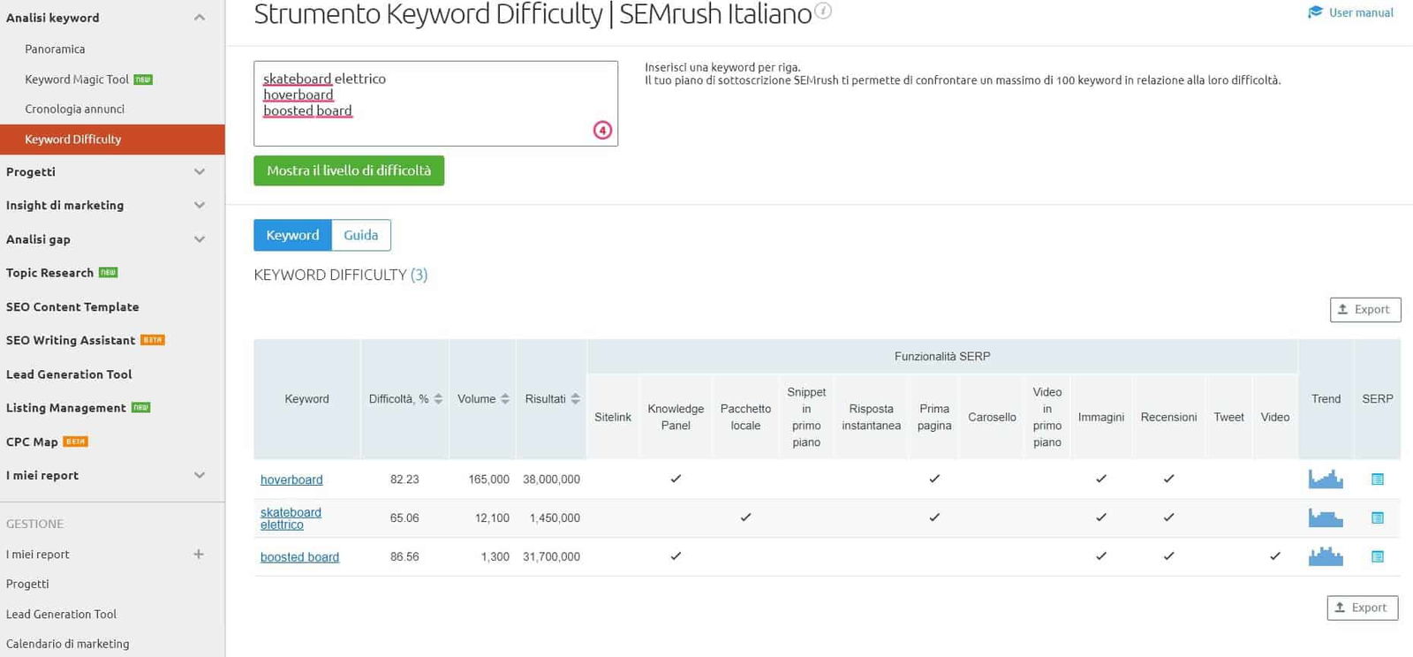Open Topic Research in sidebar

pos(49,273)
